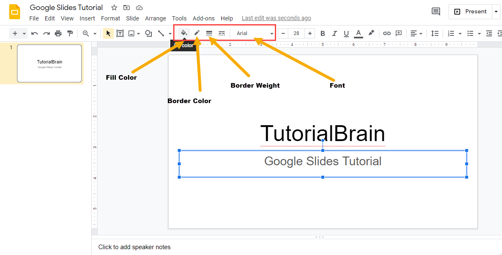Open the Border dash options
The width and height of the screenshot is (502, 255).
[x=221, y=33]
